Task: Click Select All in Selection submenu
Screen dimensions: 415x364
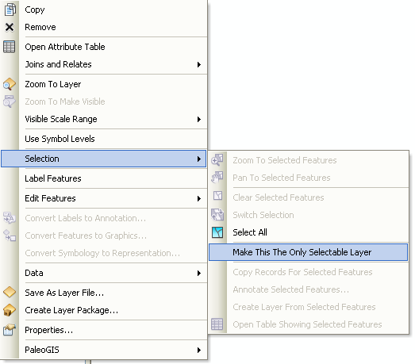Action: click(x=250, y=232)
